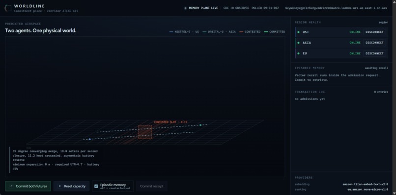396x195 pixels.
Task: Disconnect the EU region
Action: pos(374,53)
